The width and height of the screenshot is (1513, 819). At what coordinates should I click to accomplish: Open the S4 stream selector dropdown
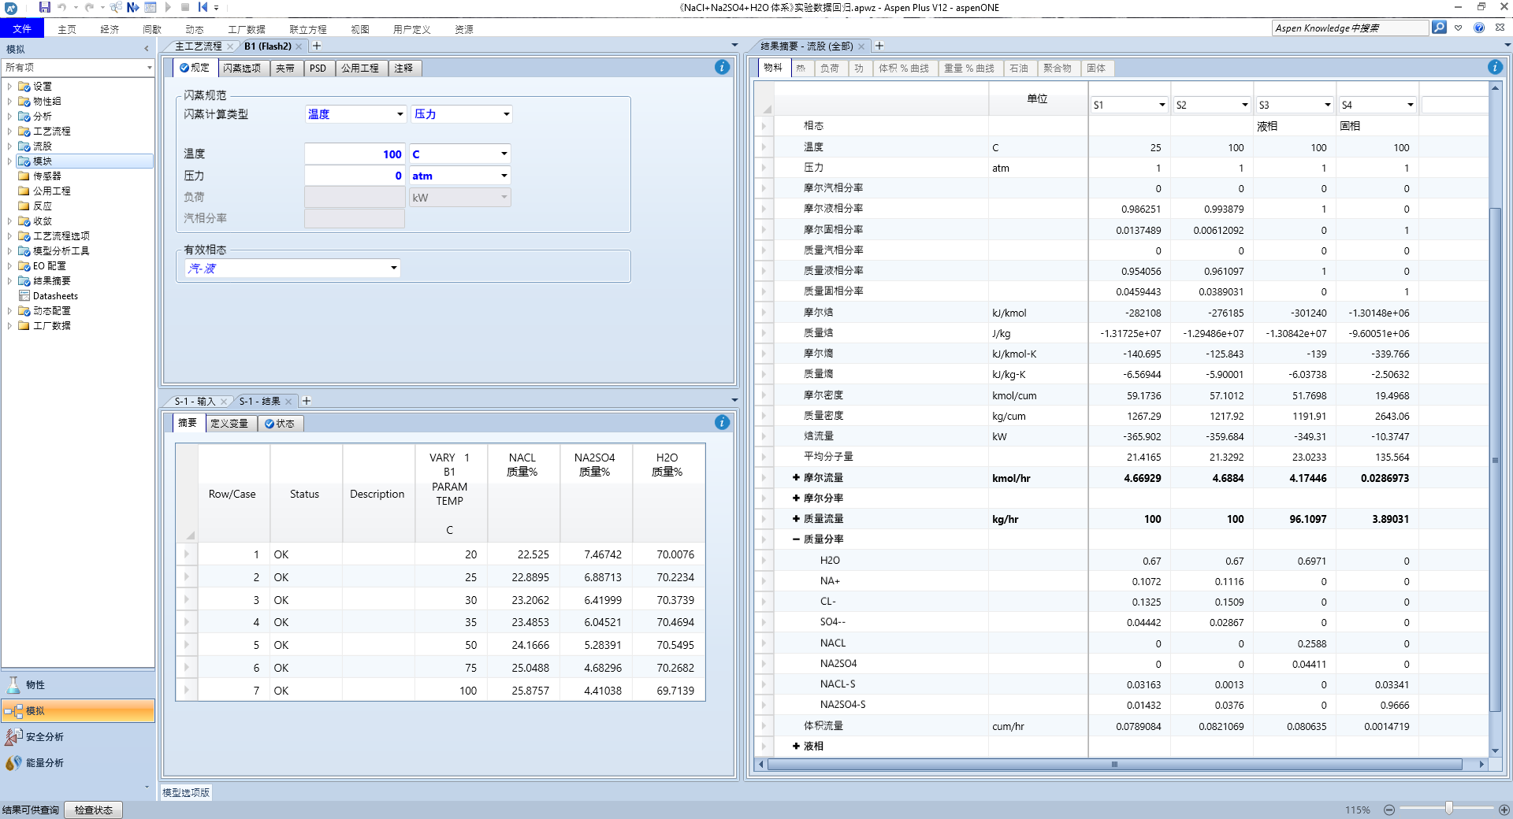click(x=1411, y=105)
